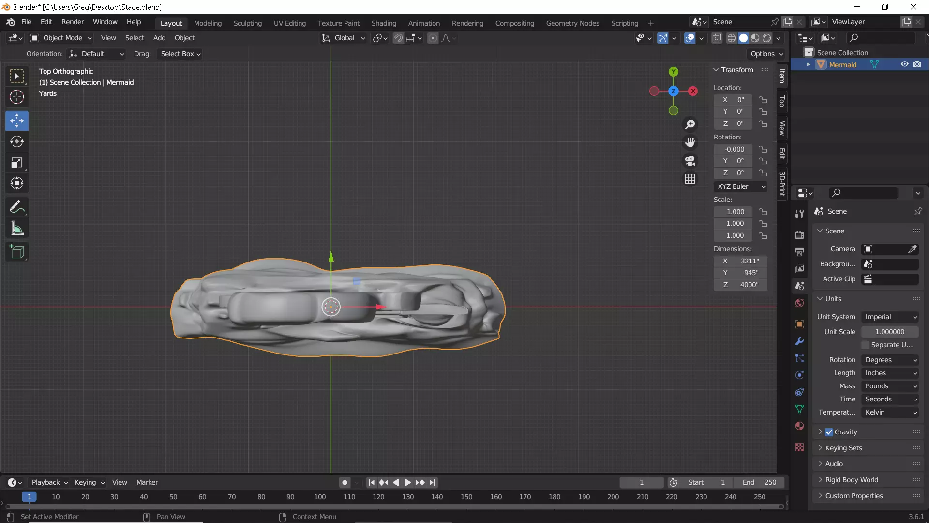Click the Options button in header
929x523 pixels.
point(766,54)
